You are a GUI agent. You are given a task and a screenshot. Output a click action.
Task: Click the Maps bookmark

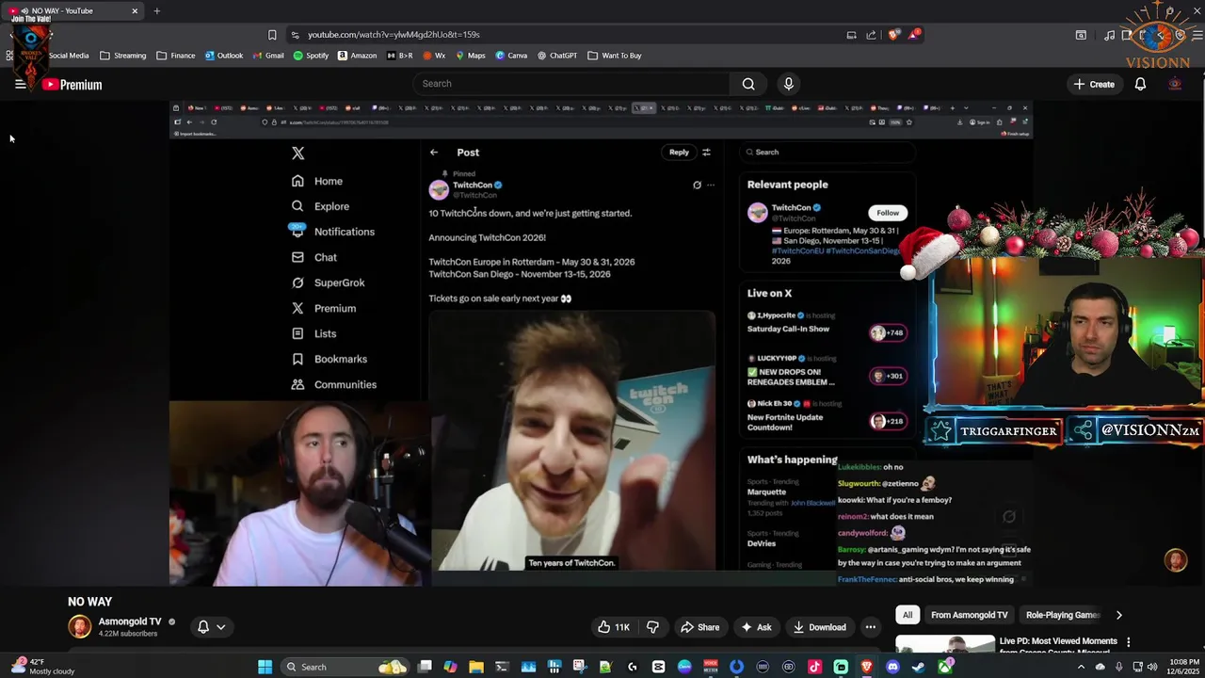471,56
